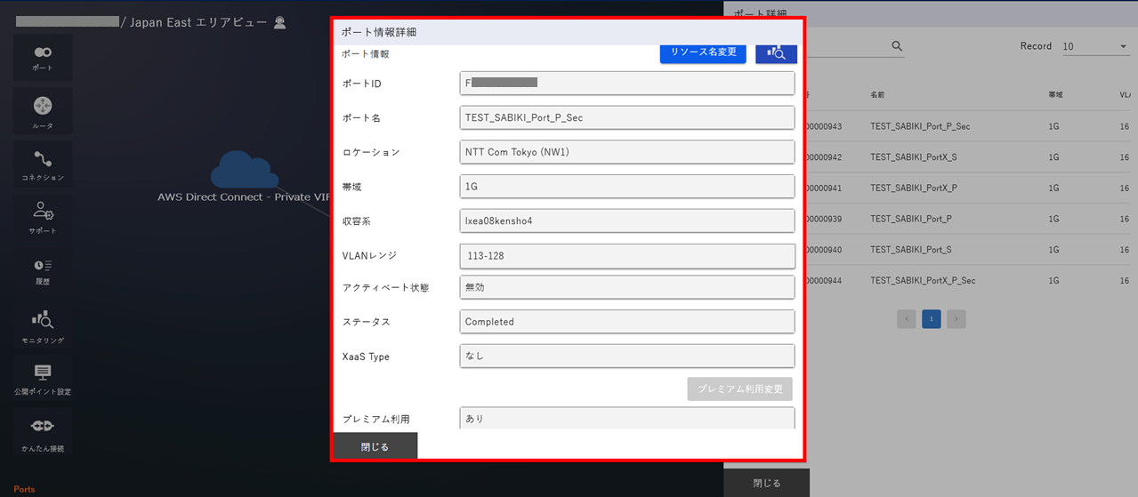
Task: Select page 1 in port list pagination
Action: 932,318
